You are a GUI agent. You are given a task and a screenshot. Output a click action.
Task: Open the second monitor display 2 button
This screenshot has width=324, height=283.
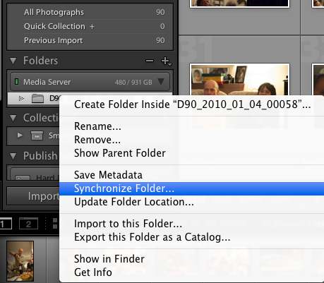click(28, 224)
